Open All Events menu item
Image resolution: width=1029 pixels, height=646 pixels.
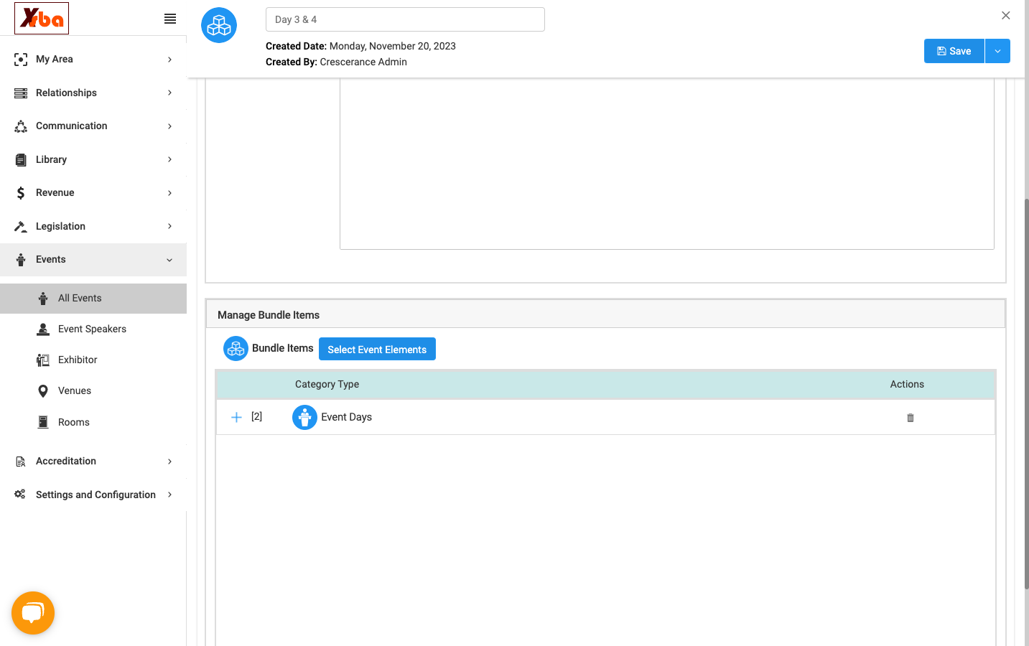tap(93, 299)
